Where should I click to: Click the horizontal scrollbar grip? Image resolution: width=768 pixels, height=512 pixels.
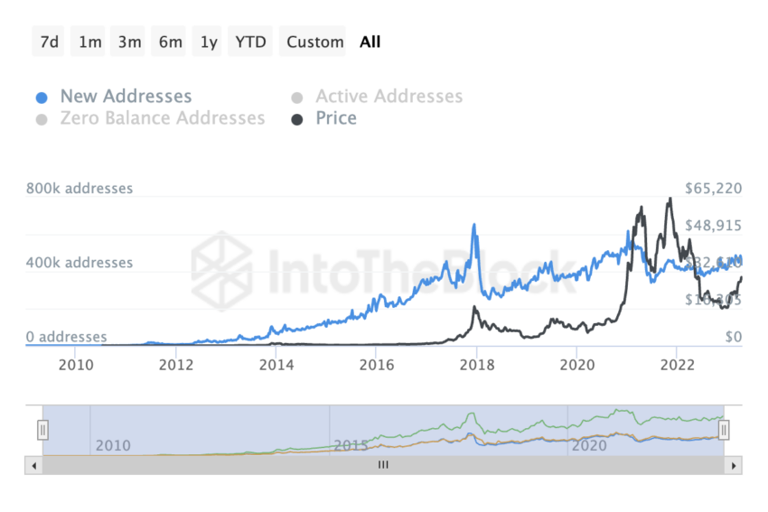pos(383,465)
